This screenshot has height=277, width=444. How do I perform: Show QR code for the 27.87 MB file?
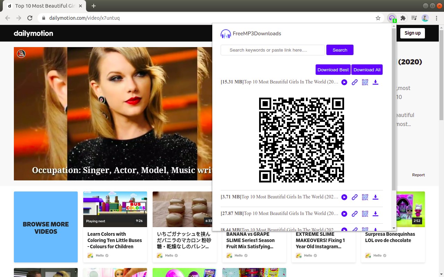click(x=365, y=214)
